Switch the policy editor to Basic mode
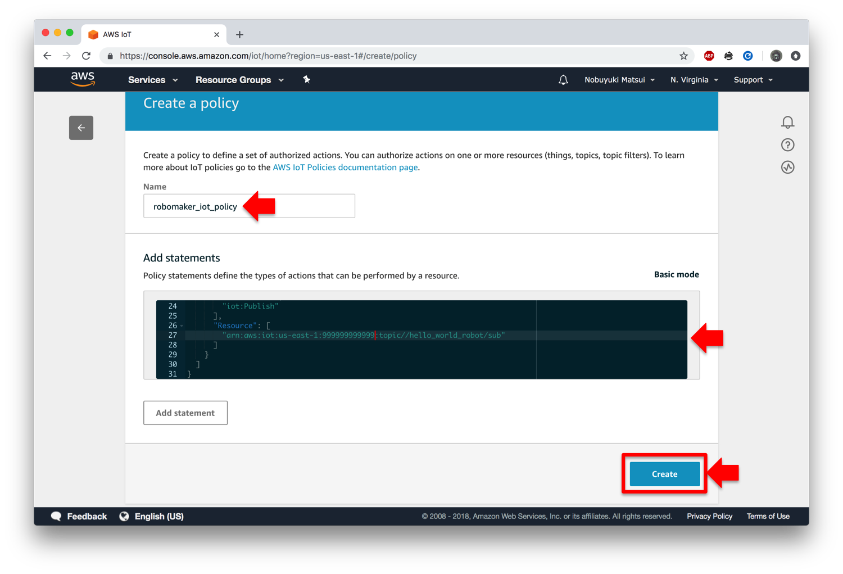The height and width of the screenshot is (574, 843). (x=676, y=274)
